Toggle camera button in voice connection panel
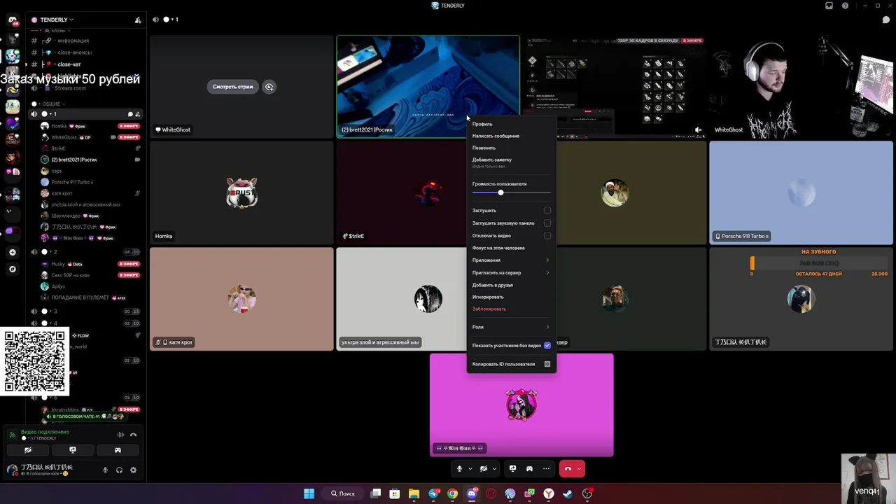This screenshot has height=504, width=896. coord(28,450)
